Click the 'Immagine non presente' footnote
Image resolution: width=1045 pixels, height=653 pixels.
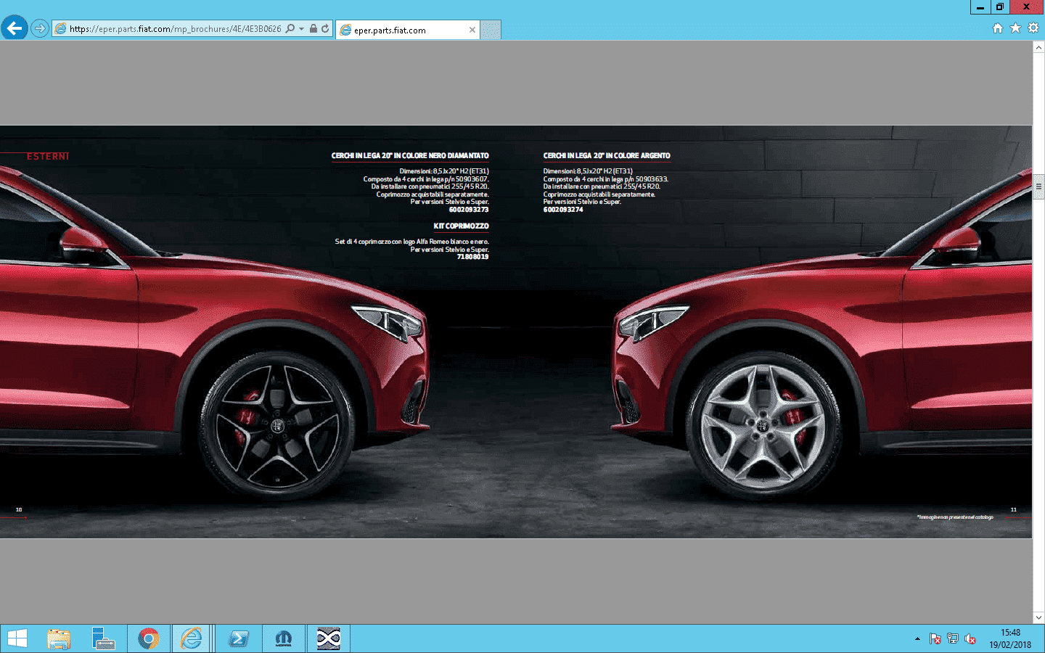(x=955, y=517)
